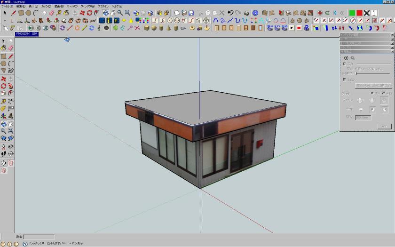Activate the Orbit tool in top toolbar

(x=105, y=13)
